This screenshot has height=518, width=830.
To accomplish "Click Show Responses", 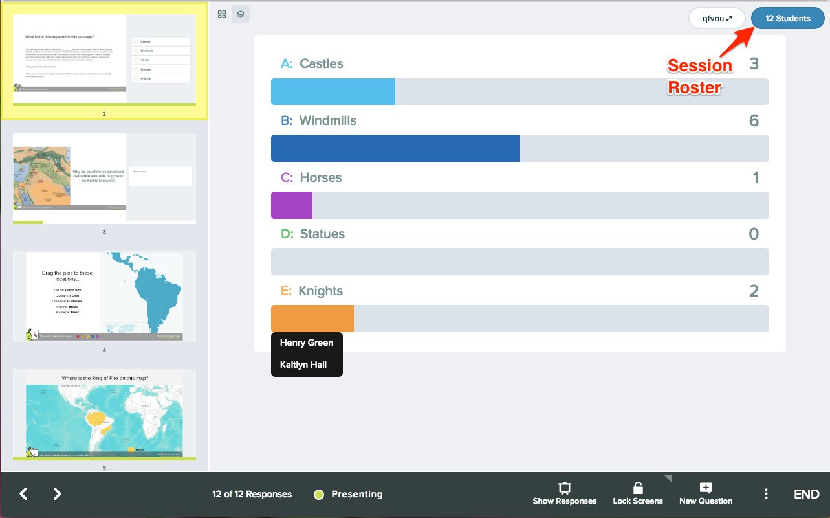I will tap(565, 493).
